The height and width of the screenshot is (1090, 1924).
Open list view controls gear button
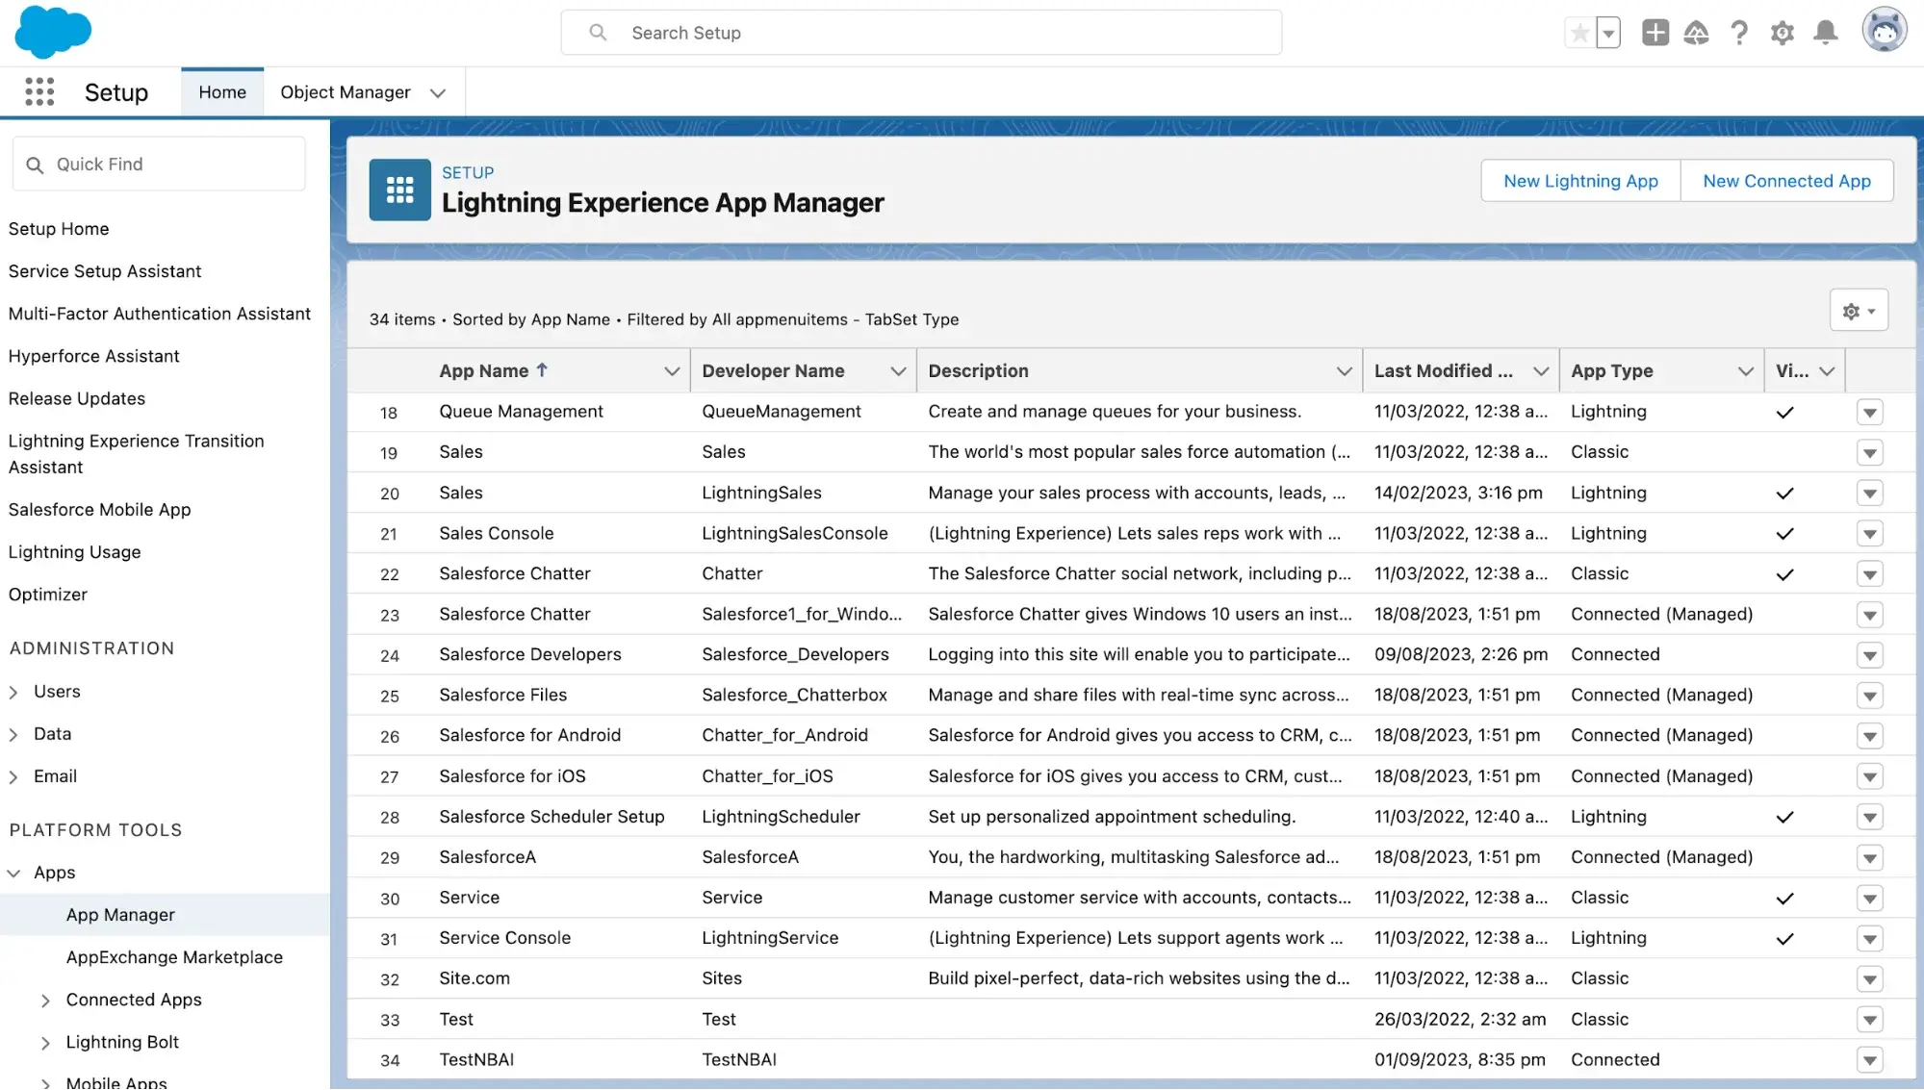[x=1859, y=311]
